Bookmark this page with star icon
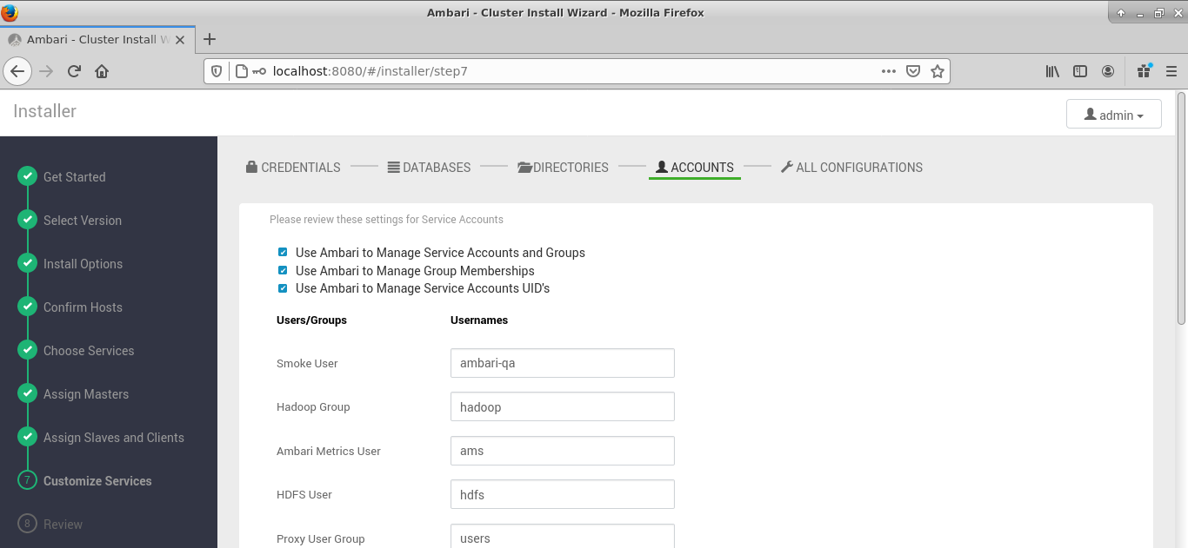The image size is (1188, 548). pos(937,71)
